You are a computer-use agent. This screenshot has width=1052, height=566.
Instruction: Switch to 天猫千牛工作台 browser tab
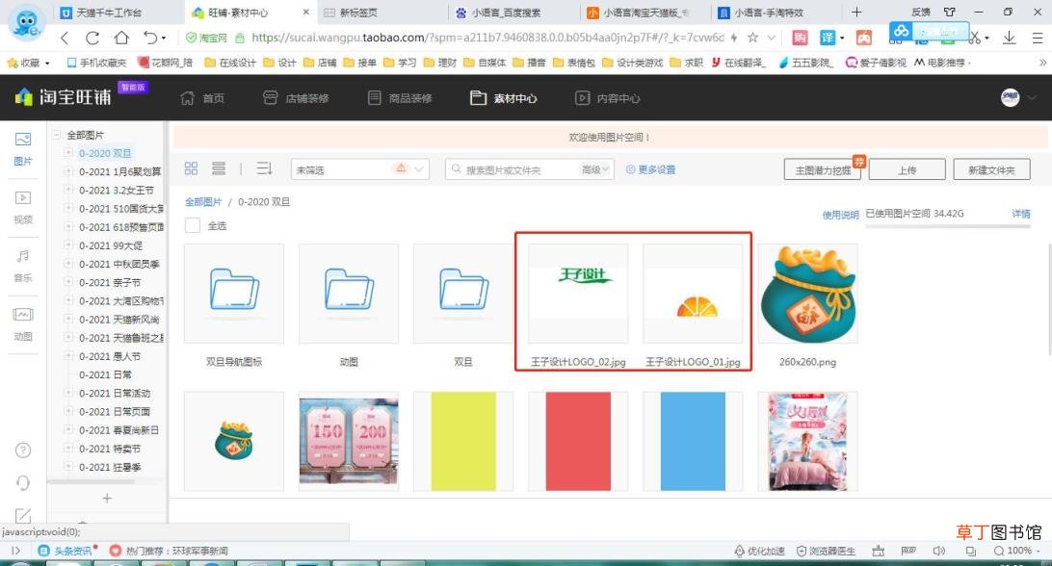[118, 13]
